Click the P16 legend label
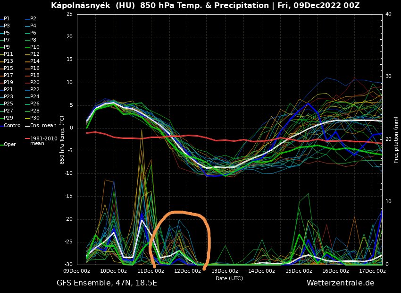This screenshot has width=401, height=293. tap(35, 69)
